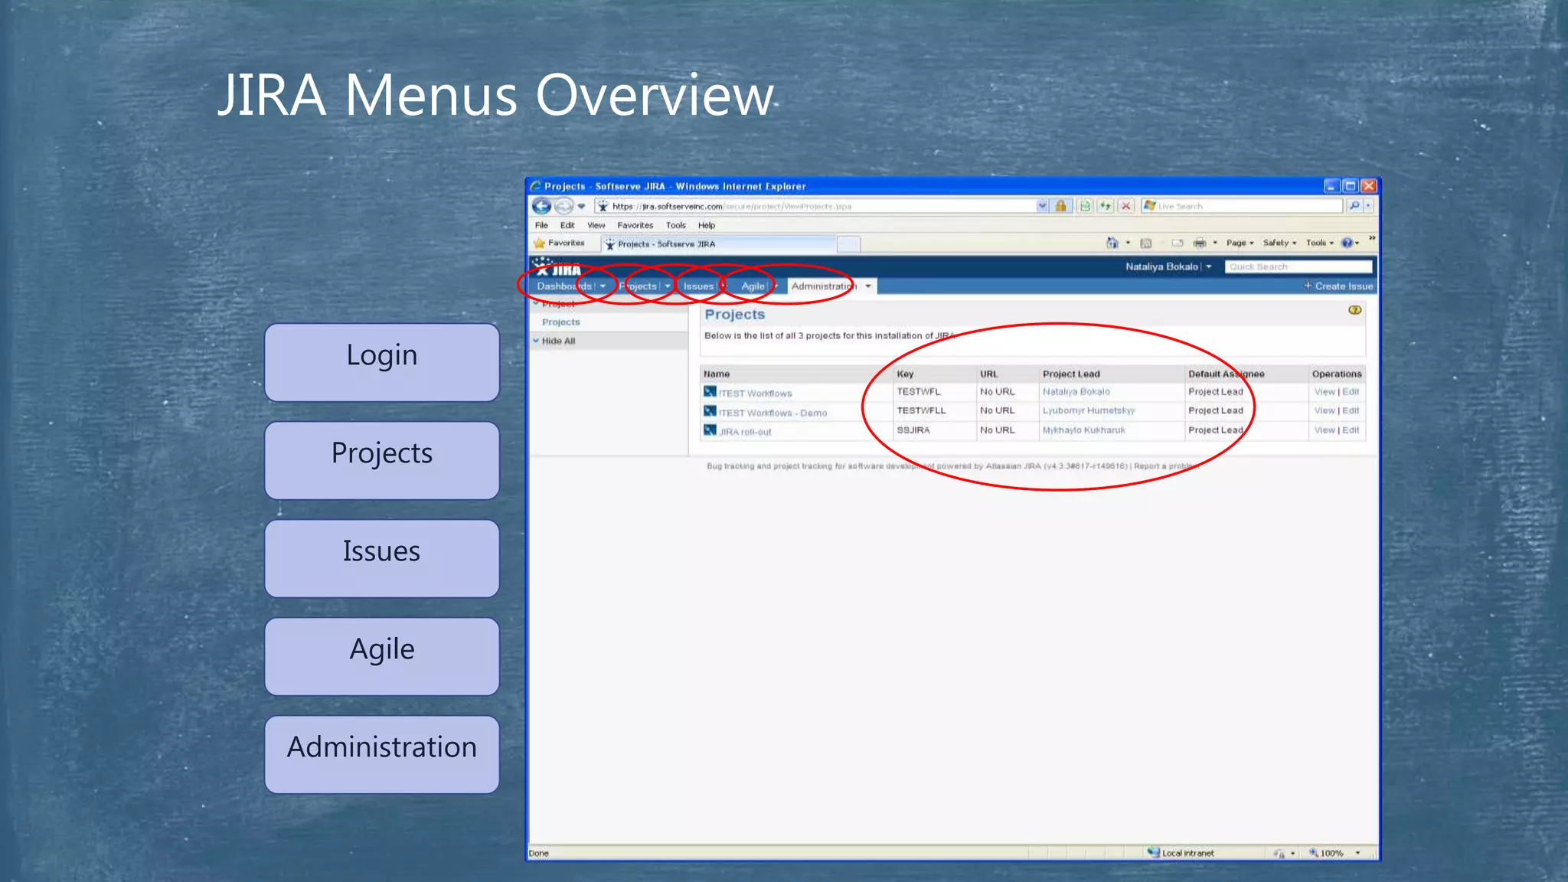Click the Login box on the slide
Screen dimensions: 1568x882
point(382,362)
